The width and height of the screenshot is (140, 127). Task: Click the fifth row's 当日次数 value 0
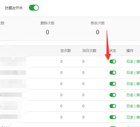click(x=83, y=106)
